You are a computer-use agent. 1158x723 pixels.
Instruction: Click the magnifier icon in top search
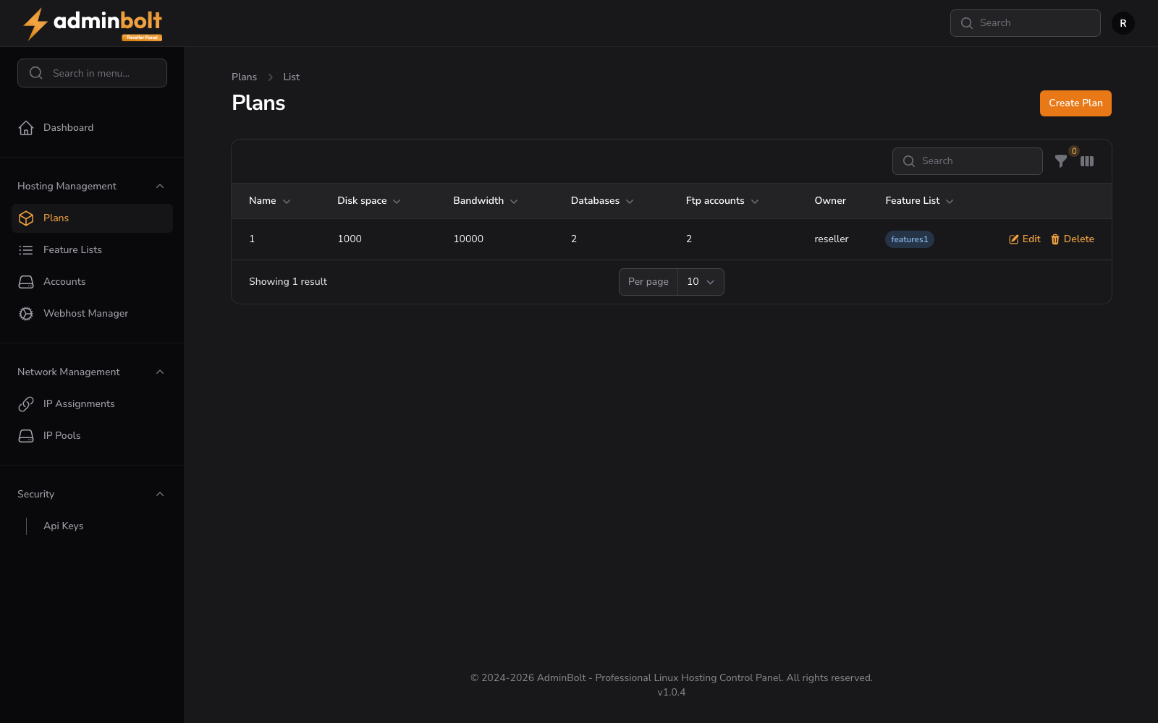tap(967, 23)
